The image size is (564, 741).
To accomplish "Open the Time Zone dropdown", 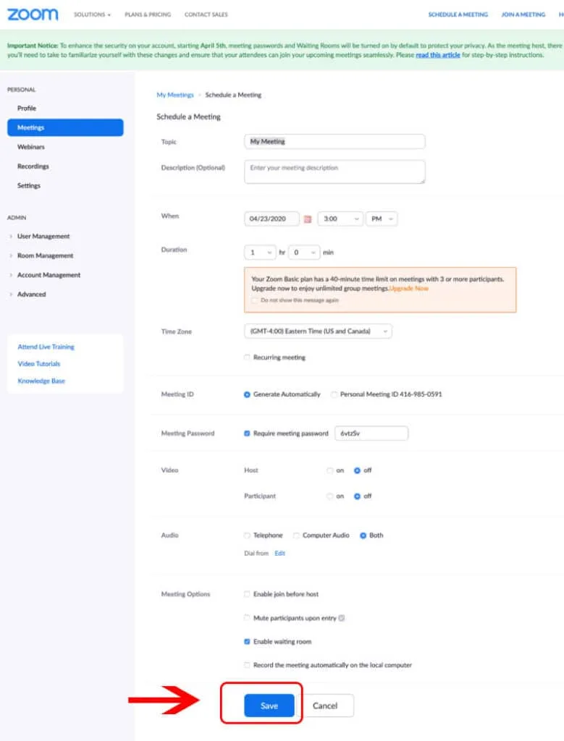I will pos(318,331).
